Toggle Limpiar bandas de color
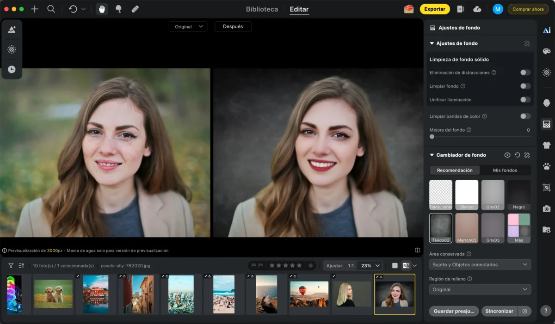 pos(525,116)
